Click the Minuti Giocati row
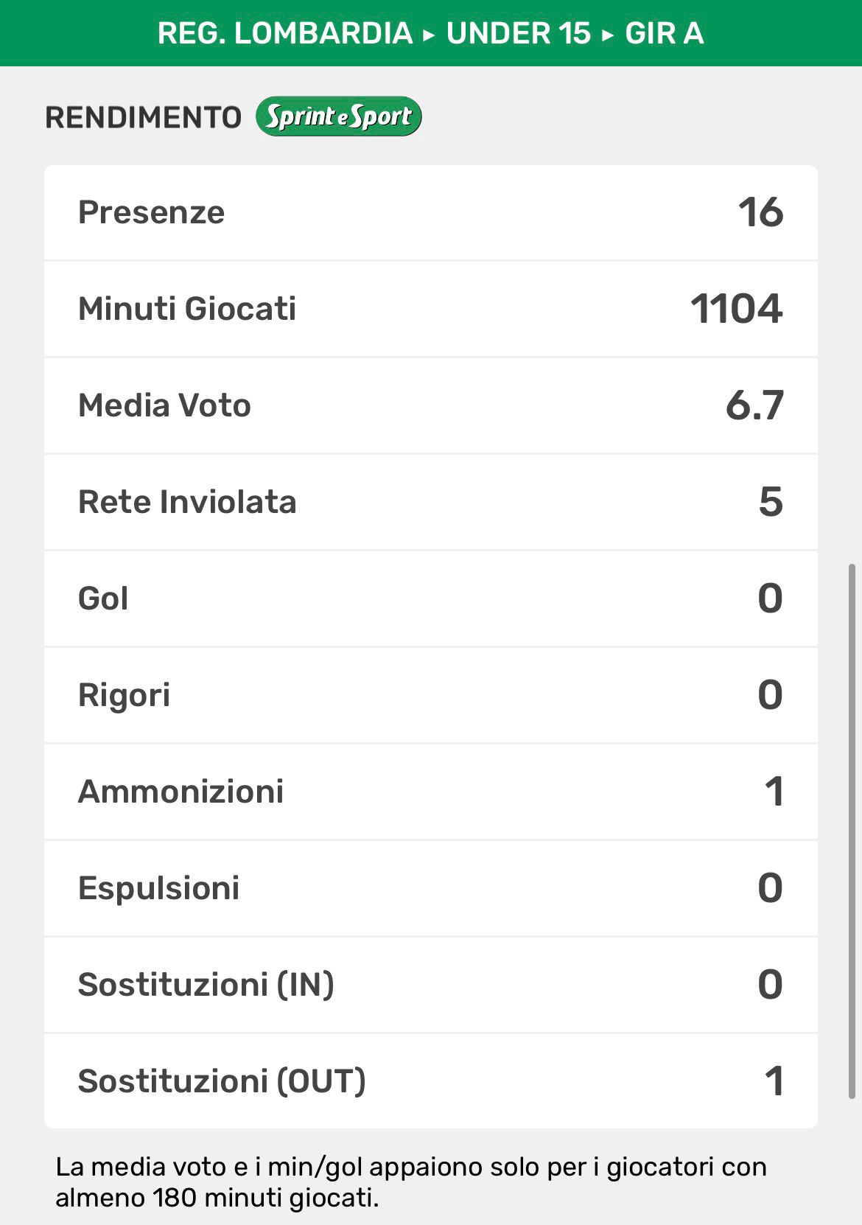 point(430,309)
